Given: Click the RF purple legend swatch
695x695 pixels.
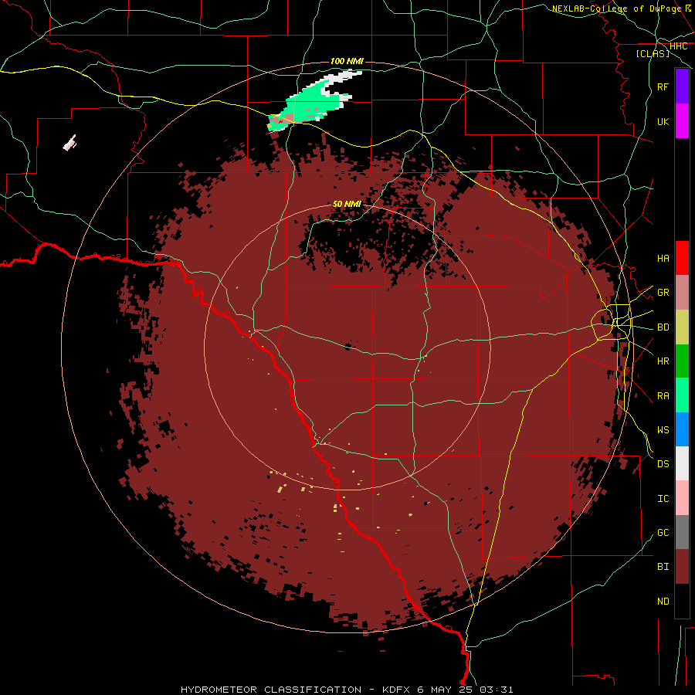Looking at the screenshot, I should tap(682, 86).
